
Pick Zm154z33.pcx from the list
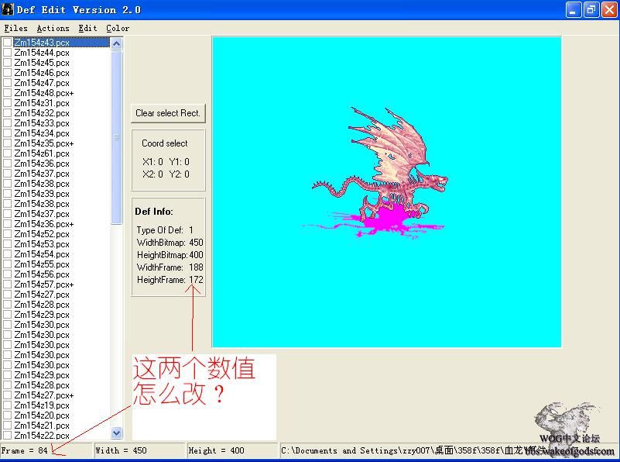click(x=42, y=123)
